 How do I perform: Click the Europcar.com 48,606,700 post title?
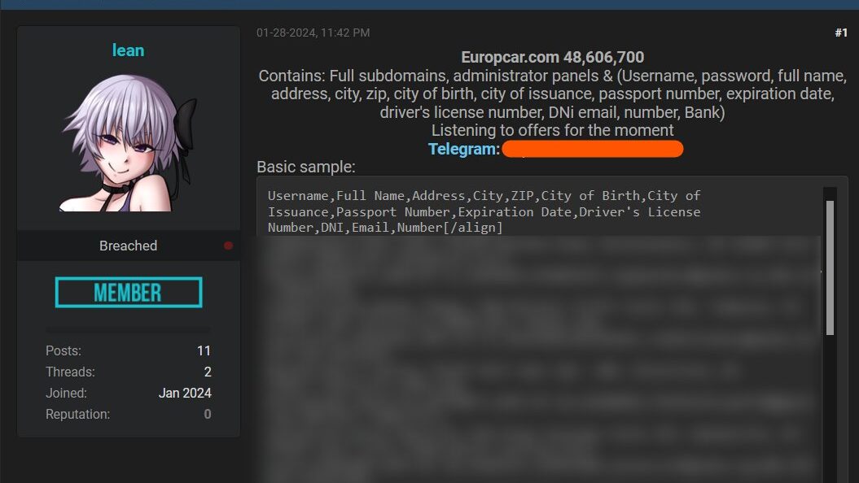coord(552,57)
